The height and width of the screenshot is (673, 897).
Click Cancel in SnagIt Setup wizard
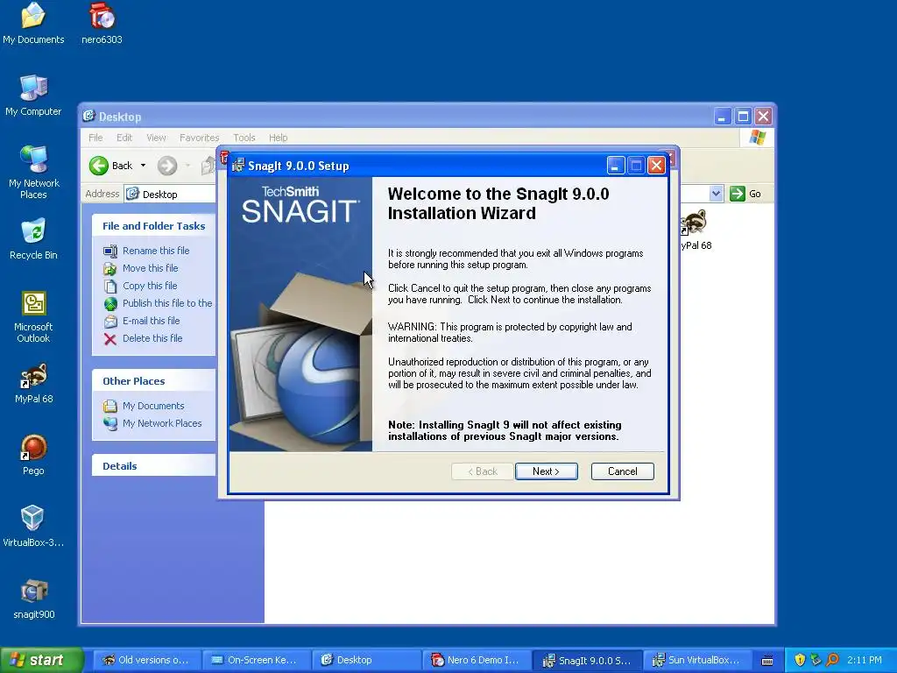623,471
